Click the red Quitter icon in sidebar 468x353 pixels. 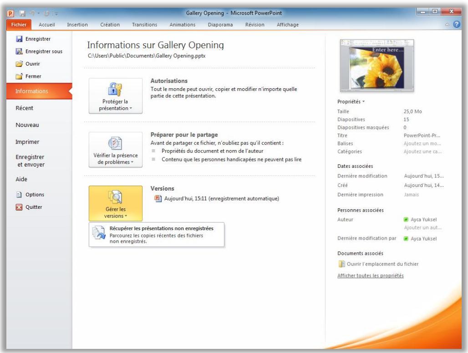pyautogui.click(x=19, y=207)
